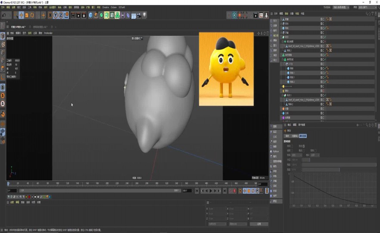This screenshot has height=233, width=380.
Task: Toggle the parameter P keyframe icon
Action: coord(257,191)
